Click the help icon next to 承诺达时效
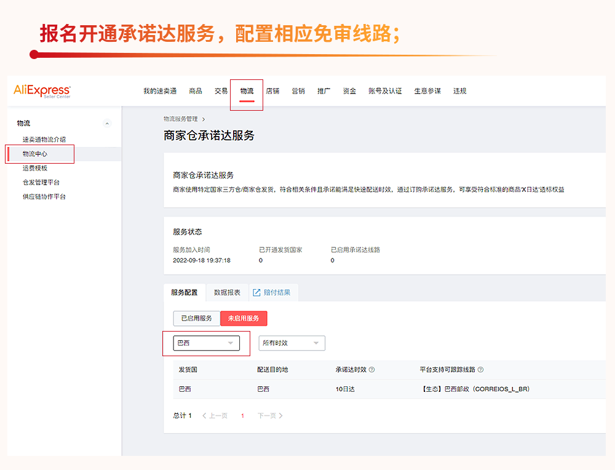 coord(372,370)
